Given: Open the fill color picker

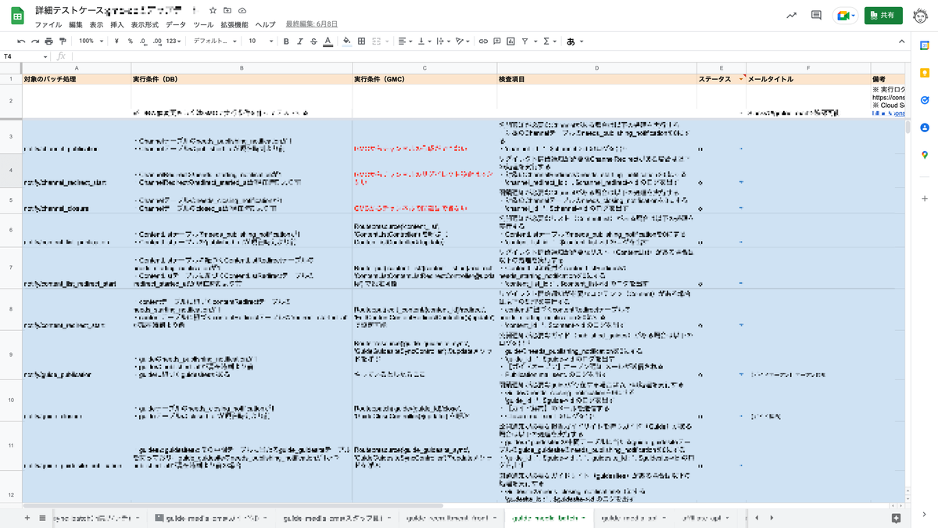Looking at the screenshot, I should (x=347, y=41).
